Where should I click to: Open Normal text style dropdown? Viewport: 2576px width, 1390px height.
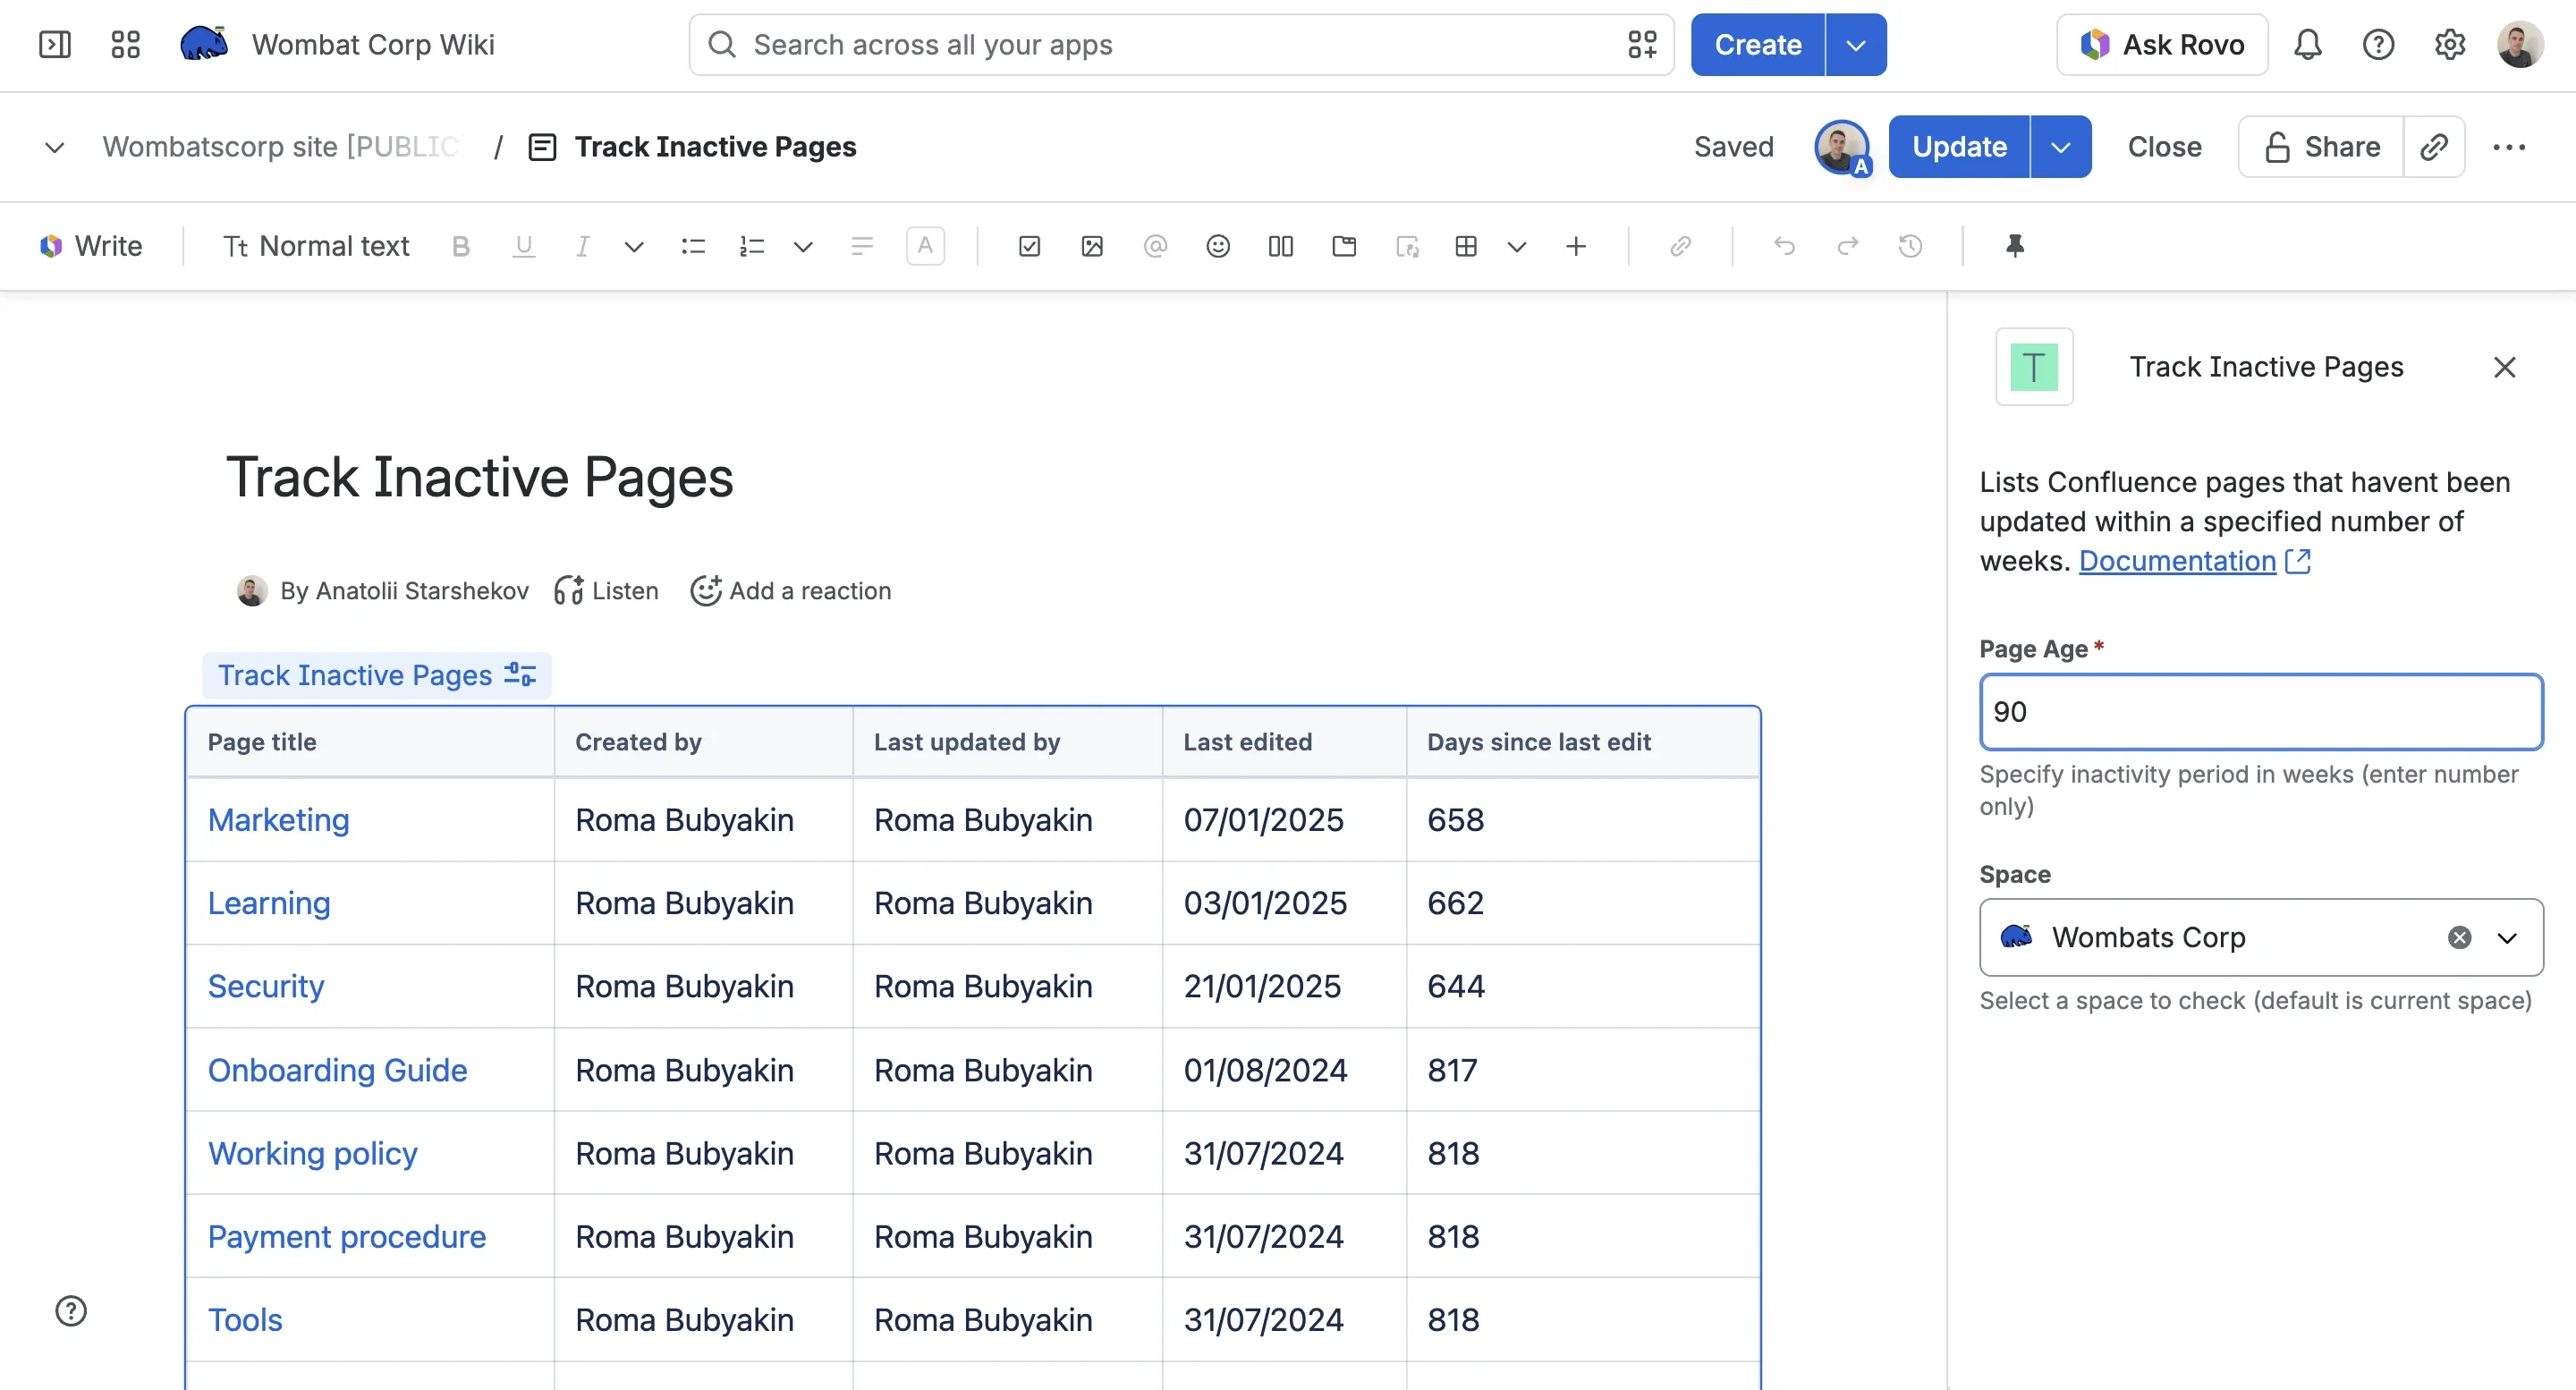point(316,246)
